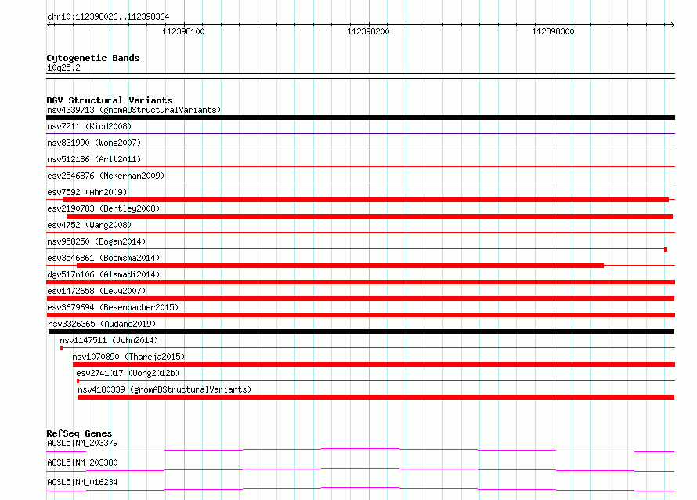The height and width of the screenshot is (500, 697).
Task: Click the red bar under dgv517n106 (Alsmadi2014)
Action: pyautogui.click(x=360, y=282)
